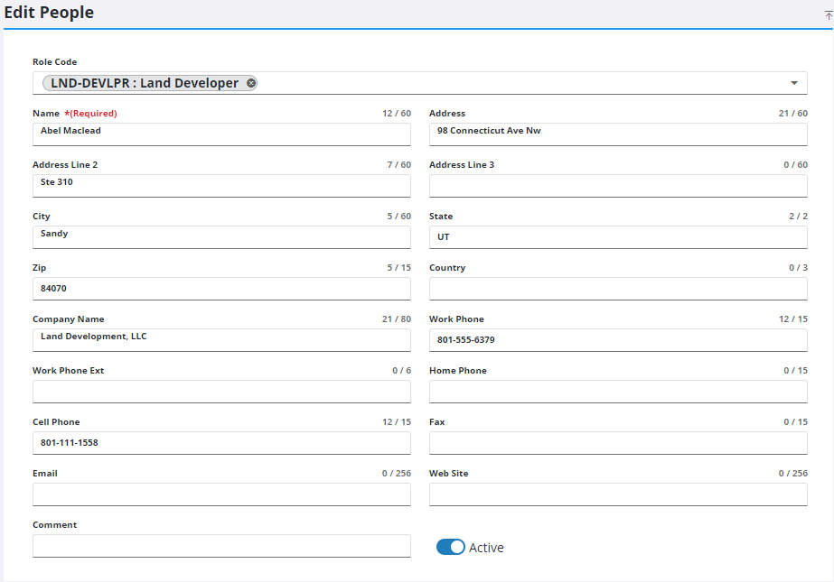Focus the Work Phone Ext field
Screen dimensions: 834x582
coord(221,391)
